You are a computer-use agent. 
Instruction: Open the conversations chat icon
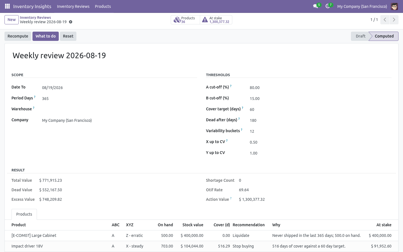[316, 6]
